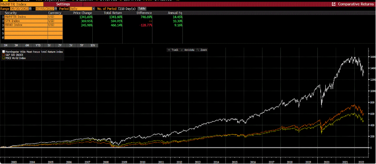Click the 1341.60% price change value
The height and width of the screenshot is (164, 376).
[x=86, y=17]
